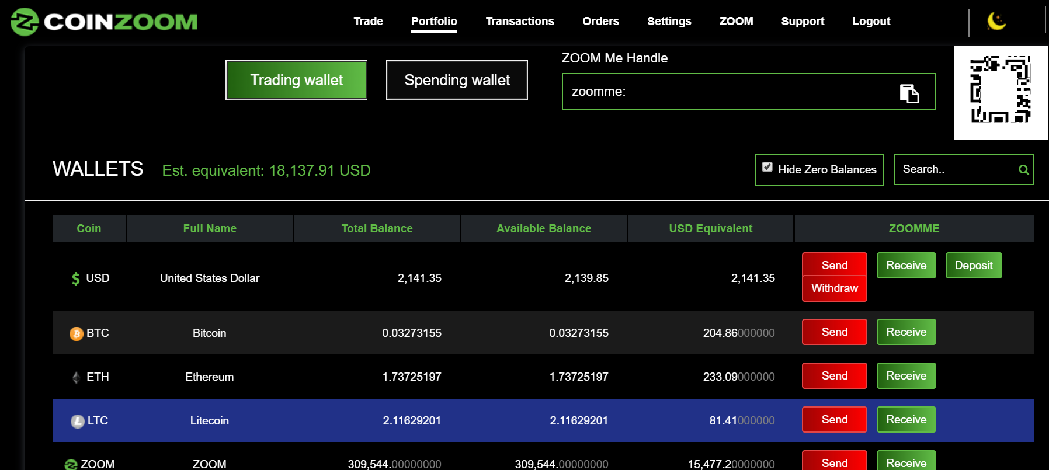Click the USD dollar sign icon

[x=75, y=278]
